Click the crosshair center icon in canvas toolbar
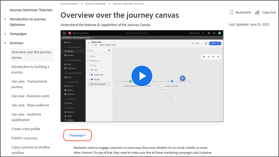 (x=209, y=57)
